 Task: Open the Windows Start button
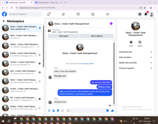pyautogui.click(x=3, y=121)
